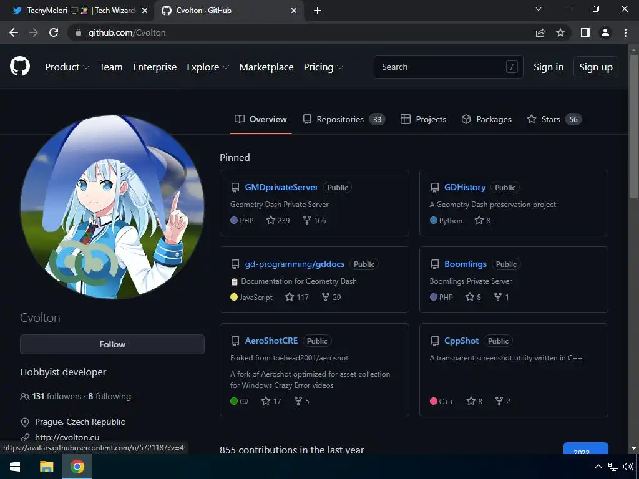Viewport: 639px width, 479px height.
Task: Click the star count 8 on CppShot
Action: tap(474, 401)
